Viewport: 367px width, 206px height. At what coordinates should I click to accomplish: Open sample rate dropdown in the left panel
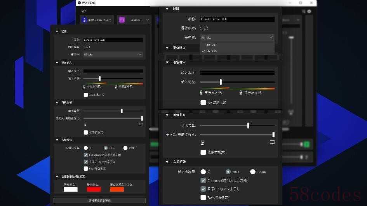(113, 54)
